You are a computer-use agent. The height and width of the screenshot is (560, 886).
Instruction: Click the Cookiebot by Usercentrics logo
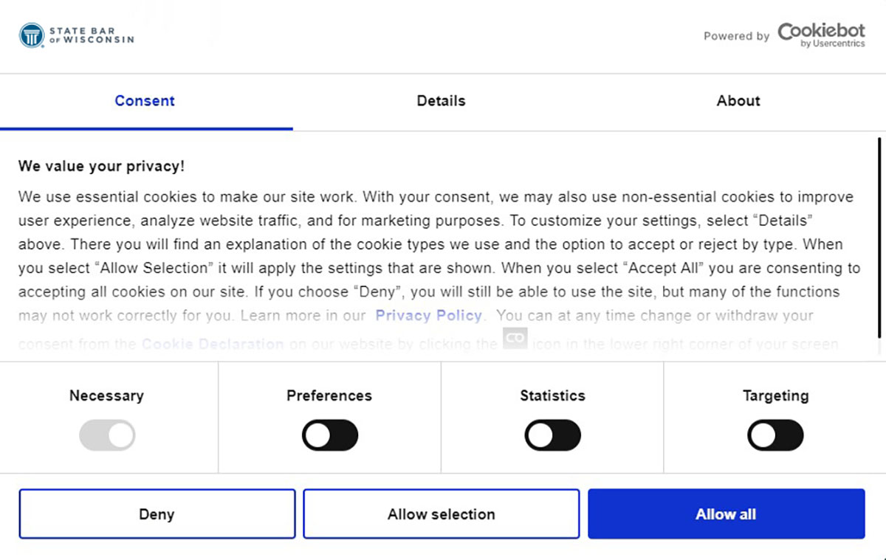click(x=821, y=35)
